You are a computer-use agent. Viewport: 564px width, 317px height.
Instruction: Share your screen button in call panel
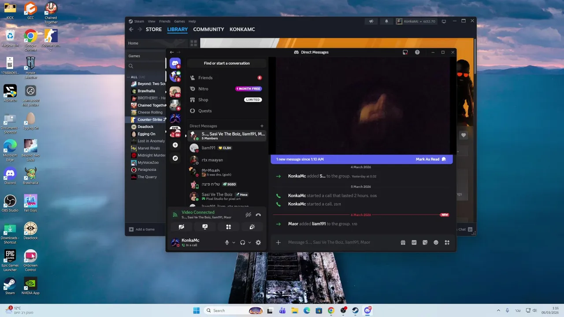click(205, 227)
